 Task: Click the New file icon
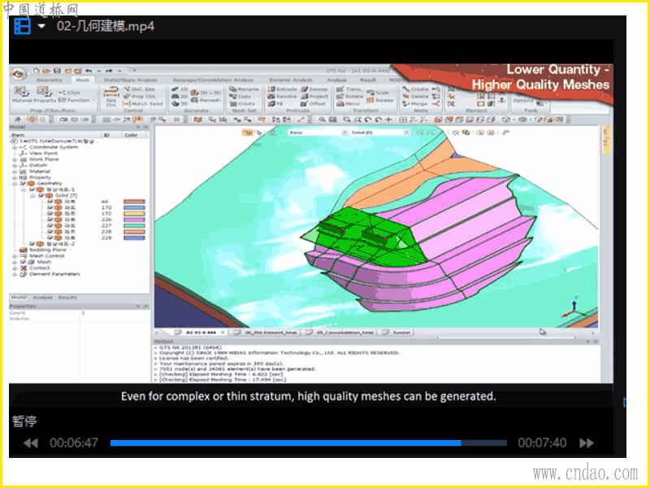coord(37,71)
